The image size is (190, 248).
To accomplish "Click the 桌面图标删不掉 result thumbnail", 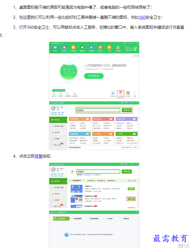I will (x=77, y=199).
